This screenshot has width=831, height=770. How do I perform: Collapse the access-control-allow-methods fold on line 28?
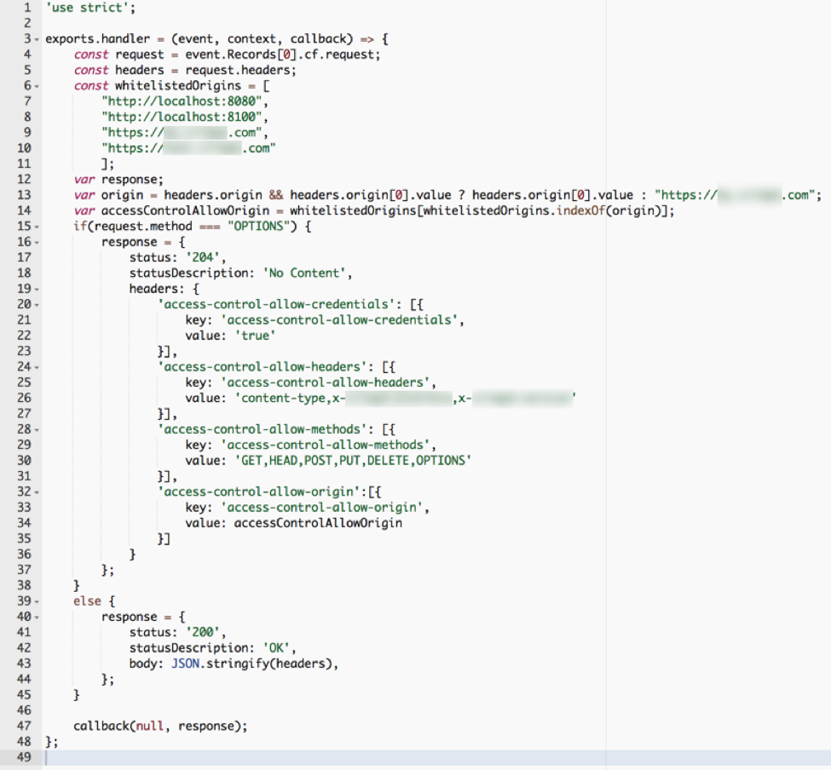coord(36,428)
